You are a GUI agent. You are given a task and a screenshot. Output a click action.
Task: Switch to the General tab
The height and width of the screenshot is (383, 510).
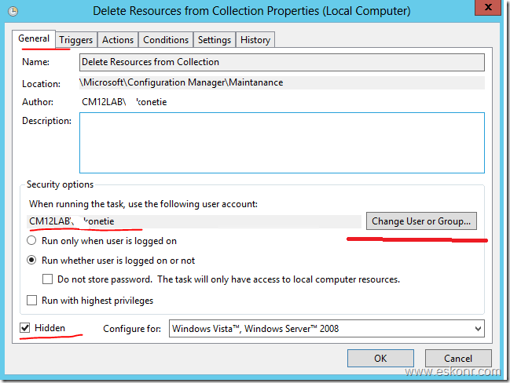click(x=35, y=38)
